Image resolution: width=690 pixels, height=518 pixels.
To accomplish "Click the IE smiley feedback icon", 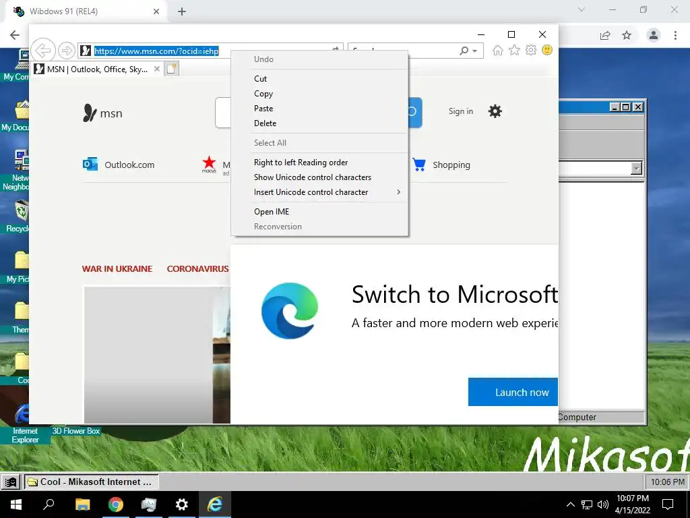I will point(547,50).
